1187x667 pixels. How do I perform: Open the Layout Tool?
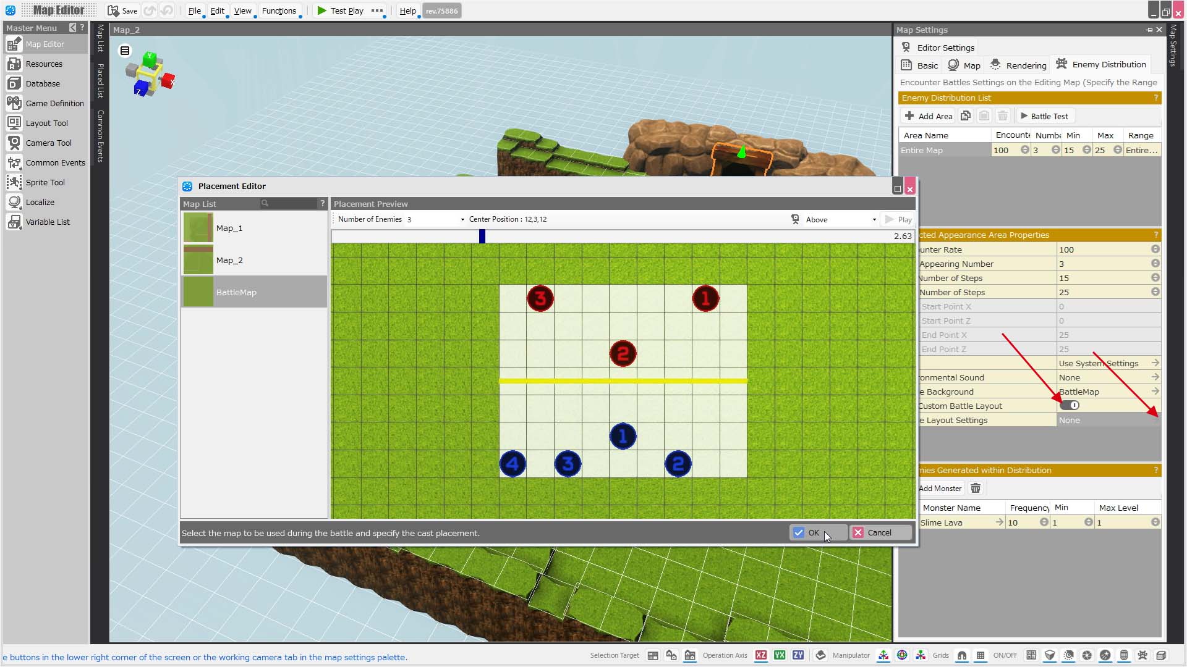click(47, 124)
